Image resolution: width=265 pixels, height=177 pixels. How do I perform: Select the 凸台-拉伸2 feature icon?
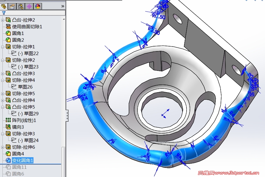(8, 20)
